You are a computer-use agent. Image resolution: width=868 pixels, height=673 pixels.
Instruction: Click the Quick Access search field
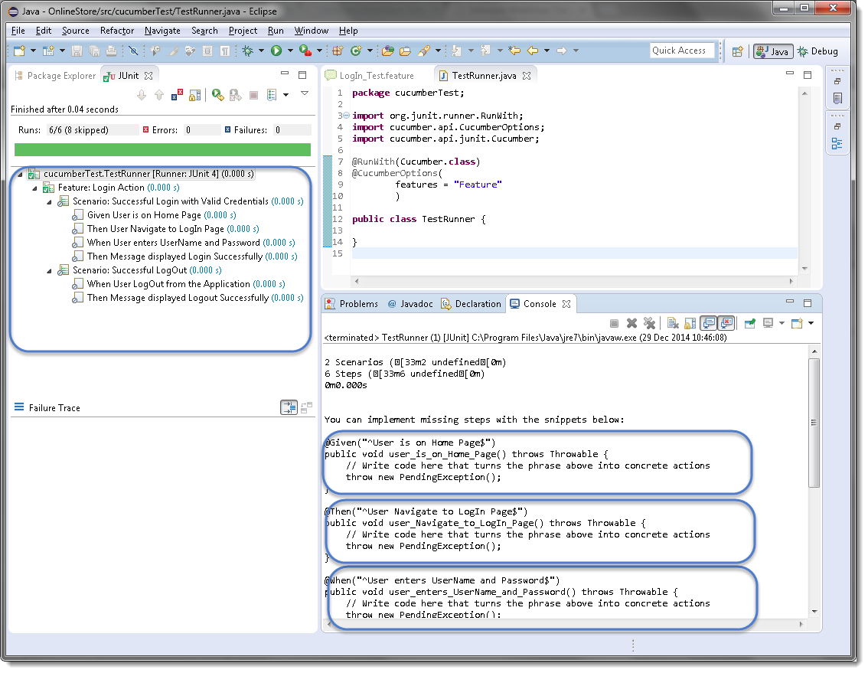tap(681, 51)
